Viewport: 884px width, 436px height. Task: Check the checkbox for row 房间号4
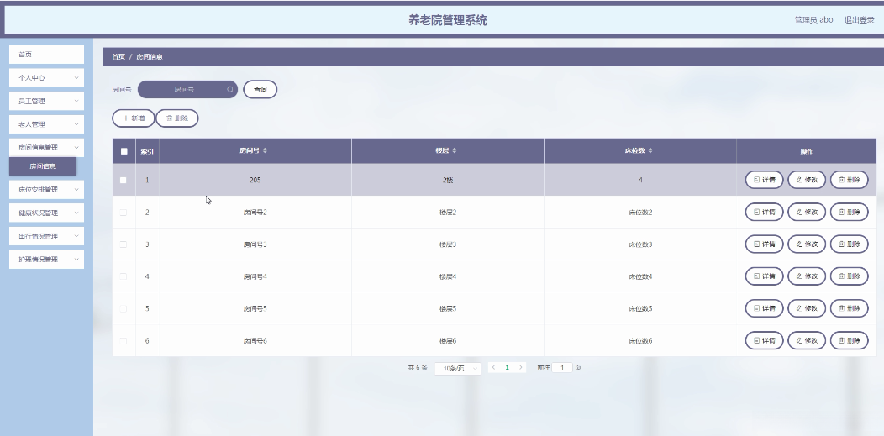(124, 276)
